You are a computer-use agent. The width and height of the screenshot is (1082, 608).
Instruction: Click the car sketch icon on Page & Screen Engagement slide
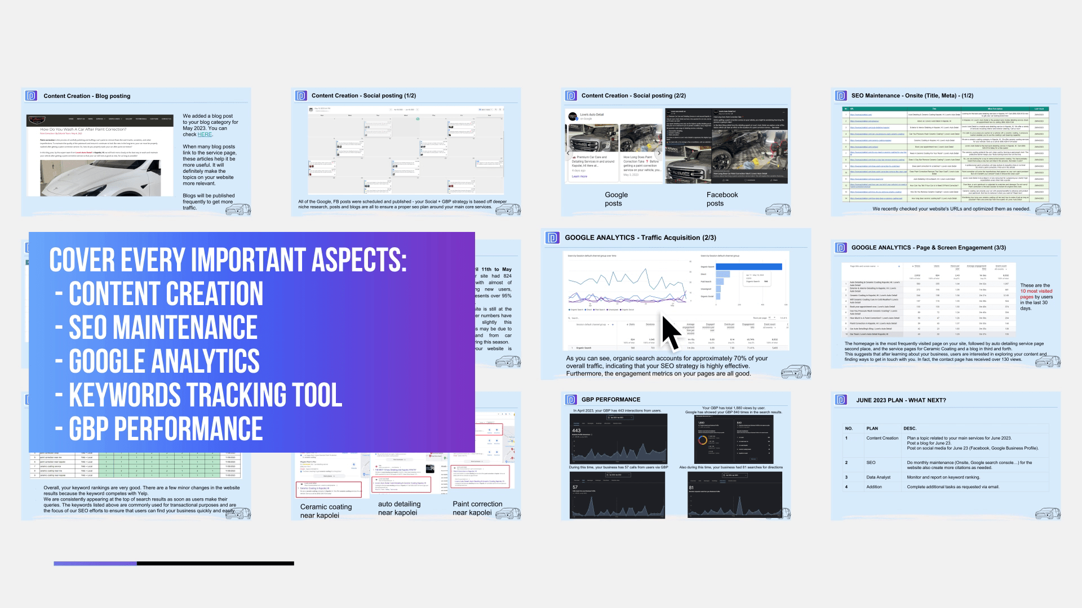coord(1048,362)
